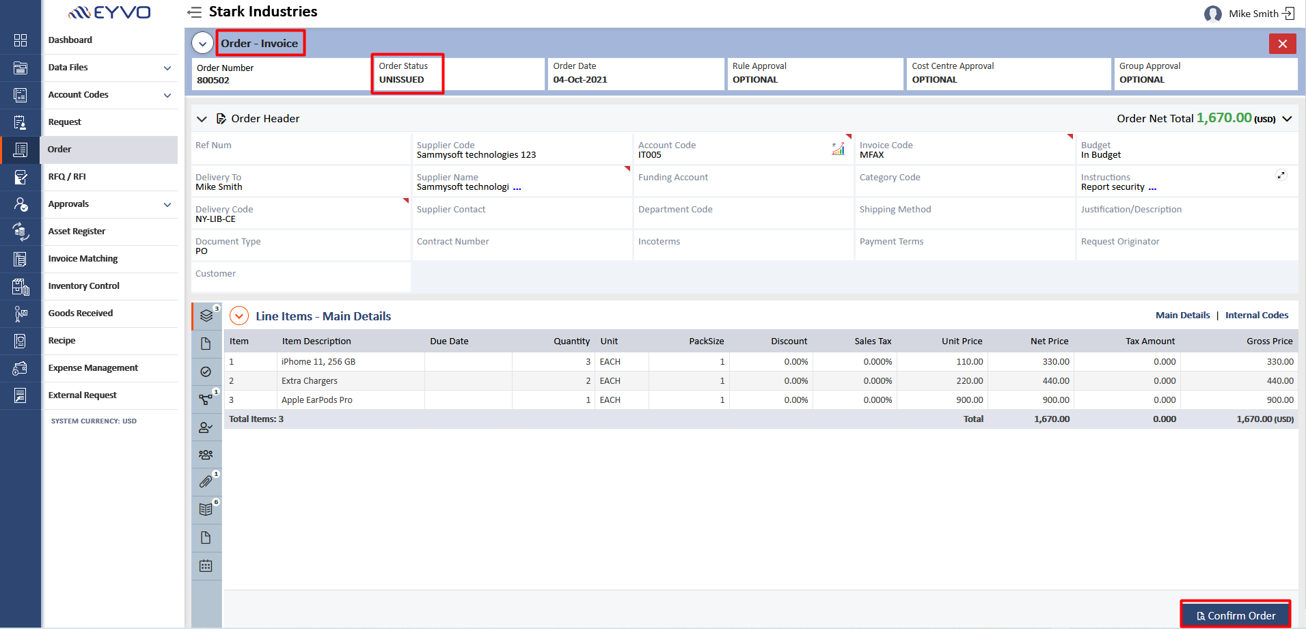1306x629 pixels.
Task: Click the Mike Smith user avatar
Action: click(x=1213, y=14)
